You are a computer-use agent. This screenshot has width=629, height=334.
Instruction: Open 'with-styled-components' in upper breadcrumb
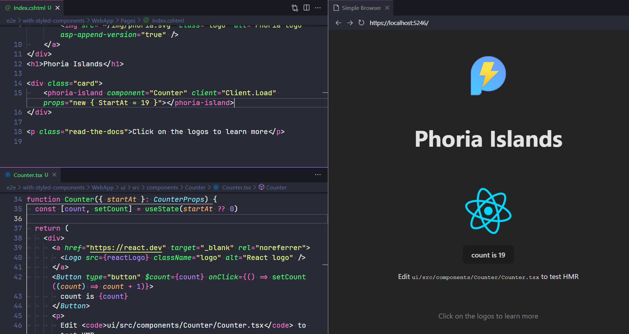54,20
